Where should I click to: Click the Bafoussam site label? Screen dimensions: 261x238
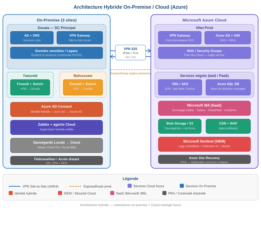83,75
